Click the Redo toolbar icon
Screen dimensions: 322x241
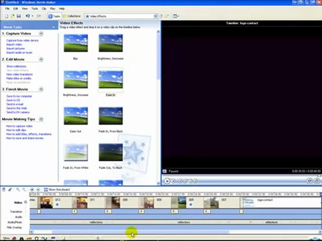pyautogui.click(x=39, y=16)
